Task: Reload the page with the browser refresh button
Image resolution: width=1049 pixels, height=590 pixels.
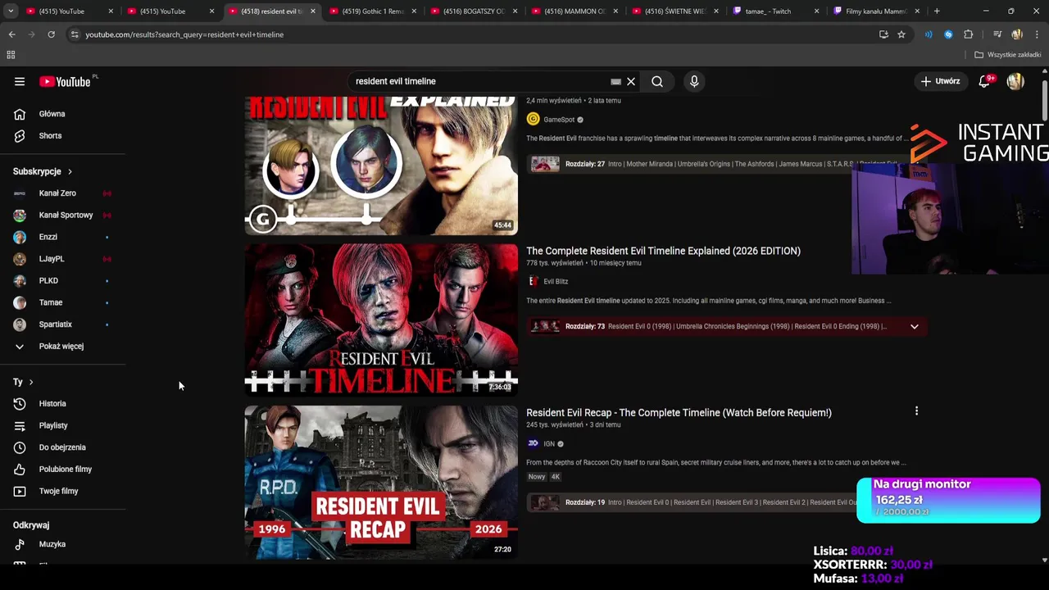Action: 51,34
